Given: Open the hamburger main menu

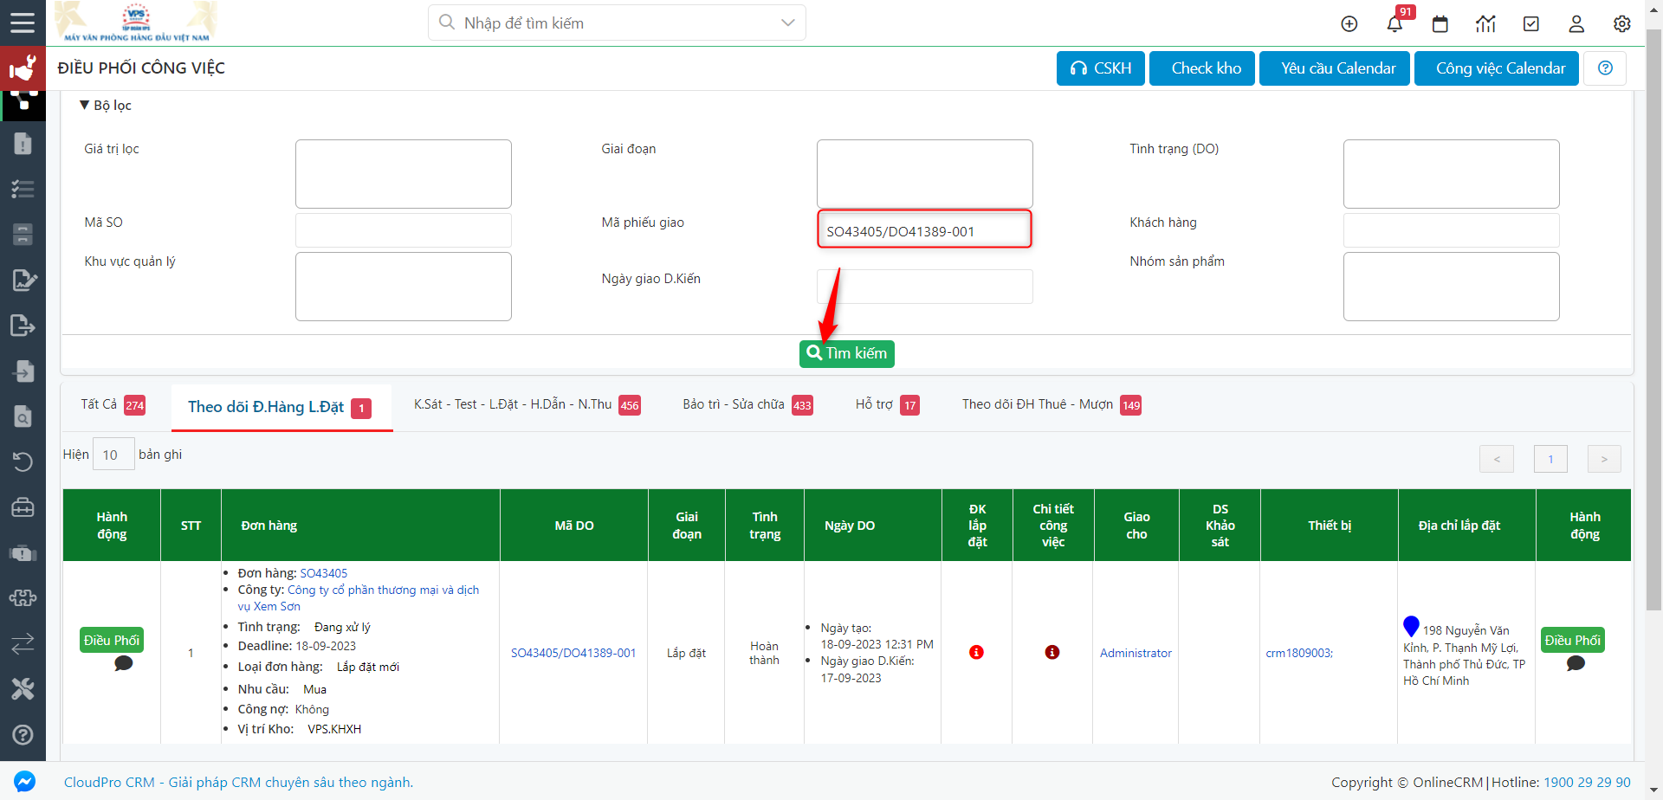Looking at the screenshot, I should point(23,23).
